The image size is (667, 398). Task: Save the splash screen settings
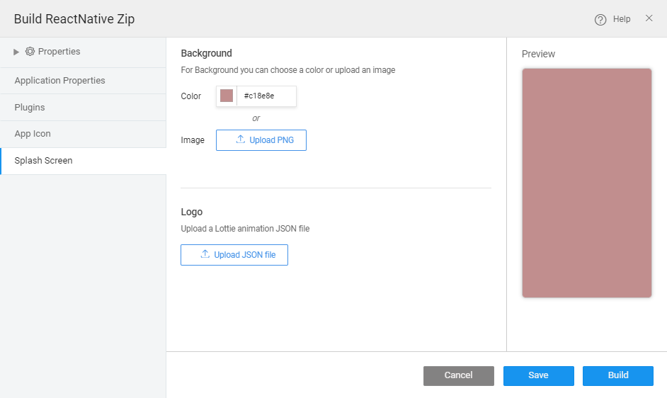(538, 375)
